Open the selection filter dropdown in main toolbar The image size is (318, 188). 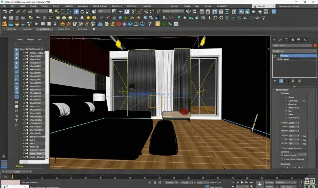coord(41,11)
